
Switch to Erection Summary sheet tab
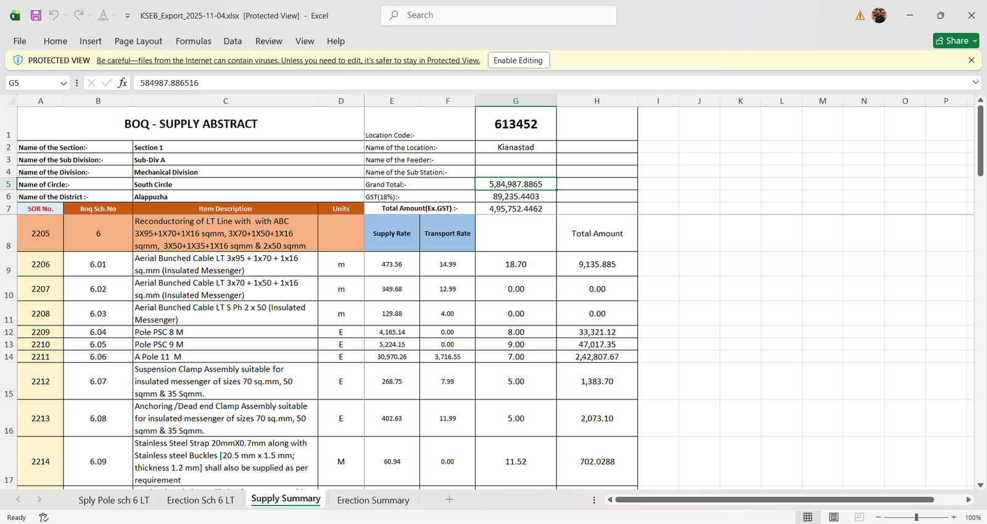373,500
